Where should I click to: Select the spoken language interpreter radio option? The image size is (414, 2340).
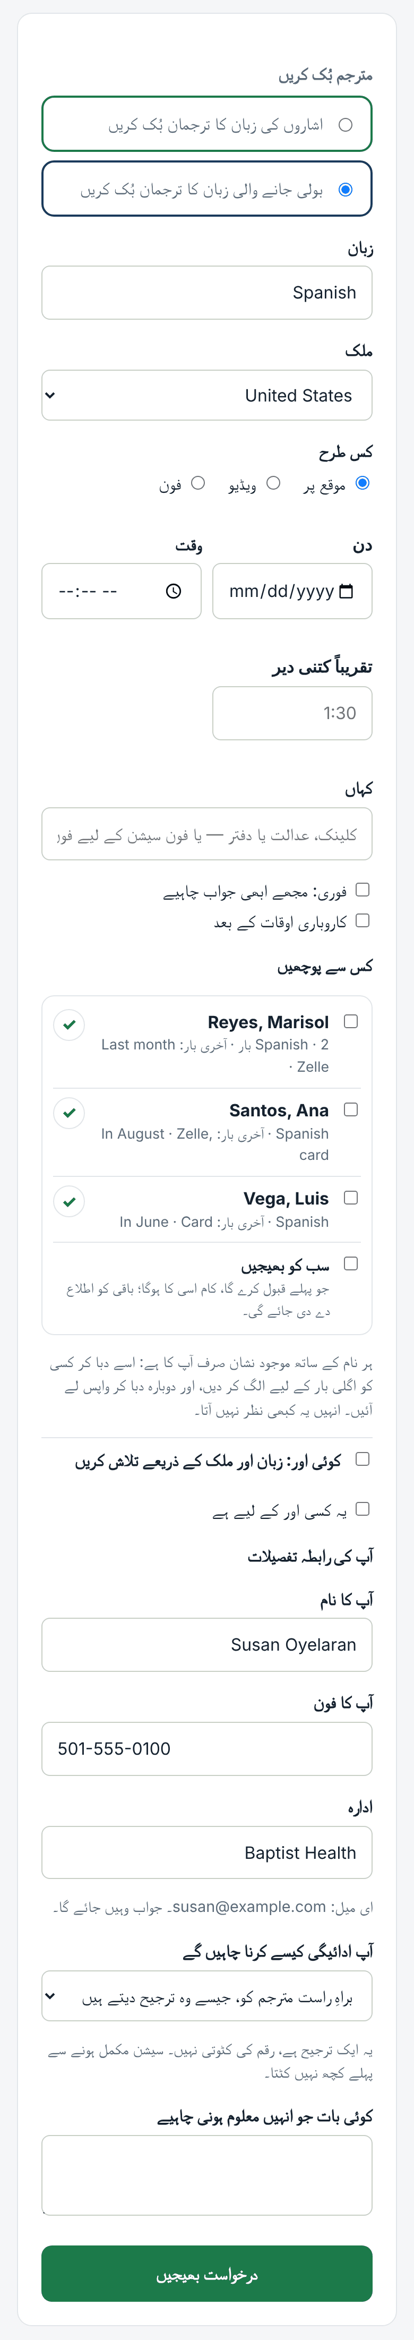(x=346, y=190)
